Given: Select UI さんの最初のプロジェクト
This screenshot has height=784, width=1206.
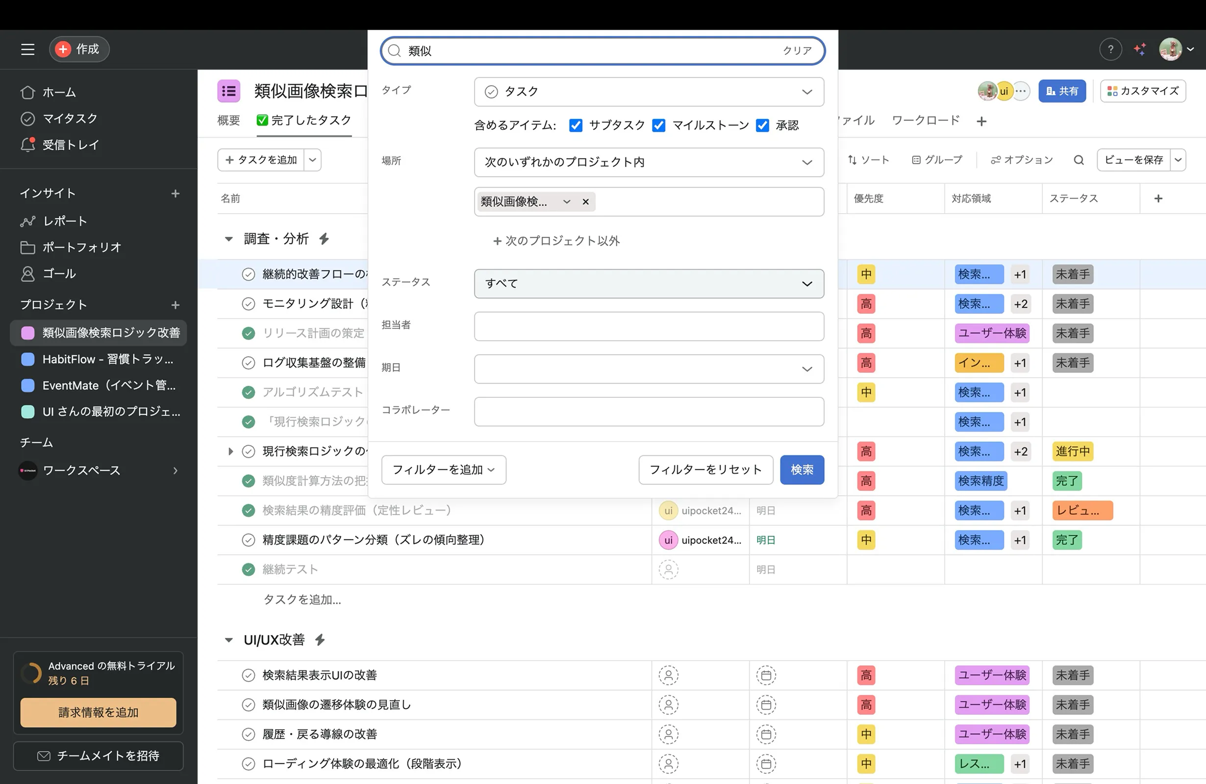Looking at the screenshot, I should [x=99, y=411].
